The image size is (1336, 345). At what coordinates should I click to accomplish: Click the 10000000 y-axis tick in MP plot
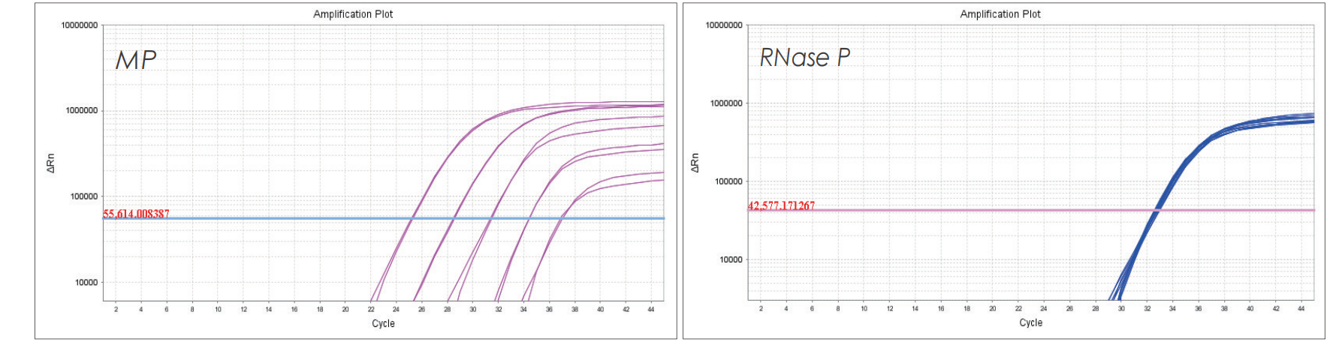(x=79, y=25)
